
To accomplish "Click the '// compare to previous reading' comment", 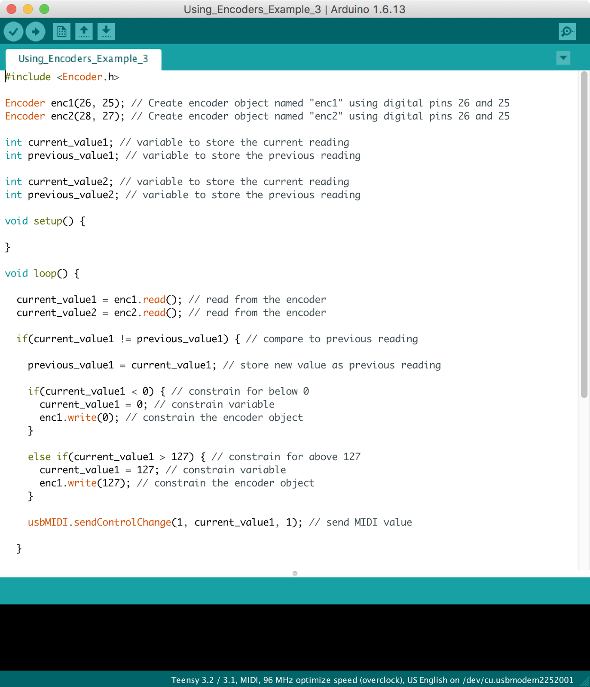I will pyautogui.click(x=332, y=339).
